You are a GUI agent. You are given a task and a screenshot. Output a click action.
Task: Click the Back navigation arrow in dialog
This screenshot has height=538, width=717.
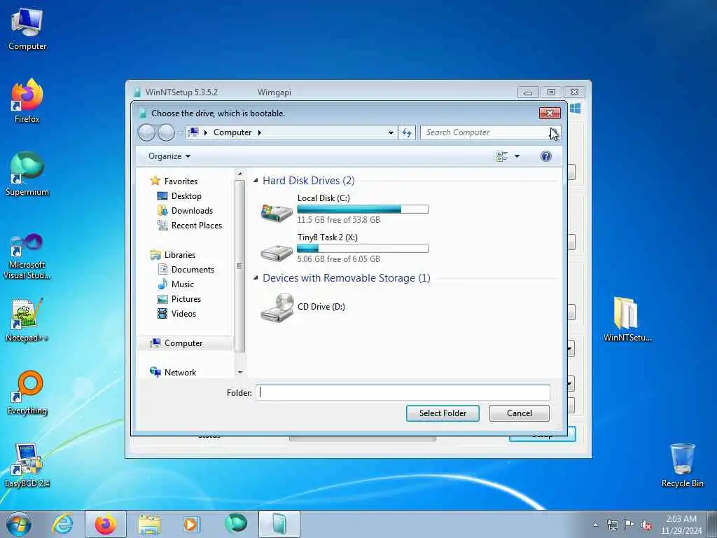point(147,132)
